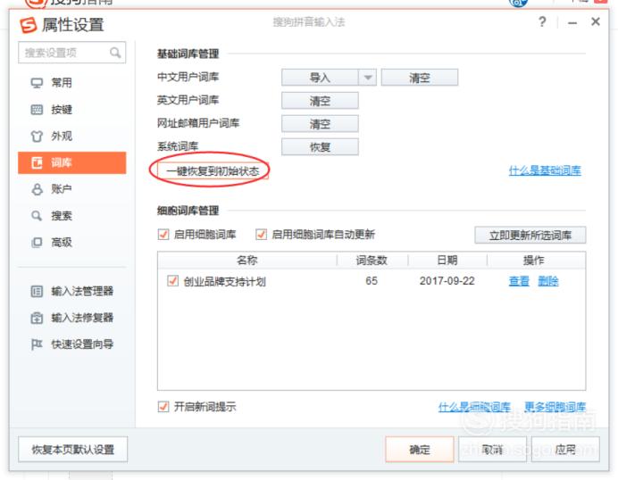Image resolution: width=618 pixels, height=480 pixels.
Task: Toggle the 启用细胞词库 checkbox
Action: click(163, 235)
